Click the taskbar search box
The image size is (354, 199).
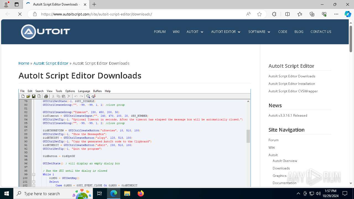tap(53, 193)
